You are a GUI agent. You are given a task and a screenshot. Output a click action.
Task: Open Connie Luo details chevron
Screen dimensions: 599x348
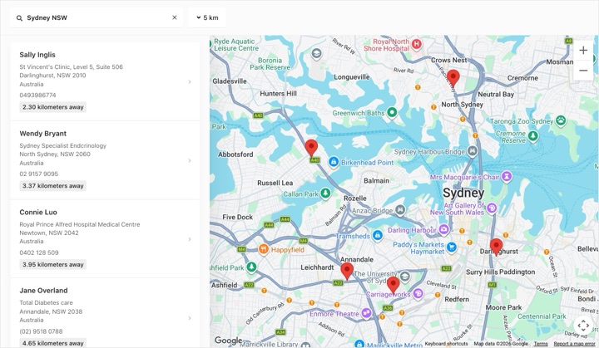click(190, 239)
